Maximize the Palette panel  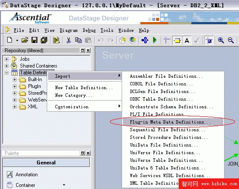[83, 153]
